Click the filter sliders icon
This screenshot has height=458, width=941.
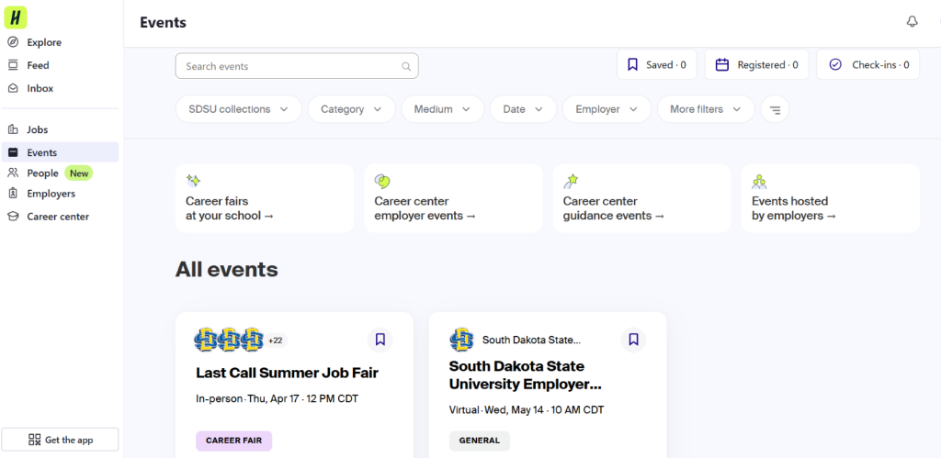point(775,109)
